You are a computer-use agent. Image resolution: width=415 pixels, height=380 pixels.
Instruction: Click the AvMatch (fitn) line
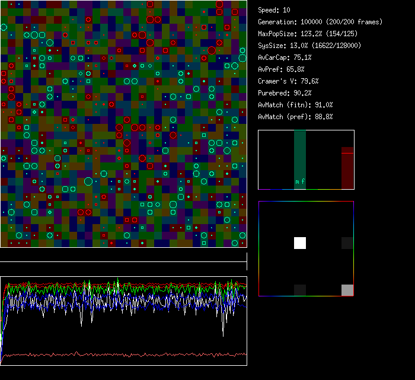(295, 105)
